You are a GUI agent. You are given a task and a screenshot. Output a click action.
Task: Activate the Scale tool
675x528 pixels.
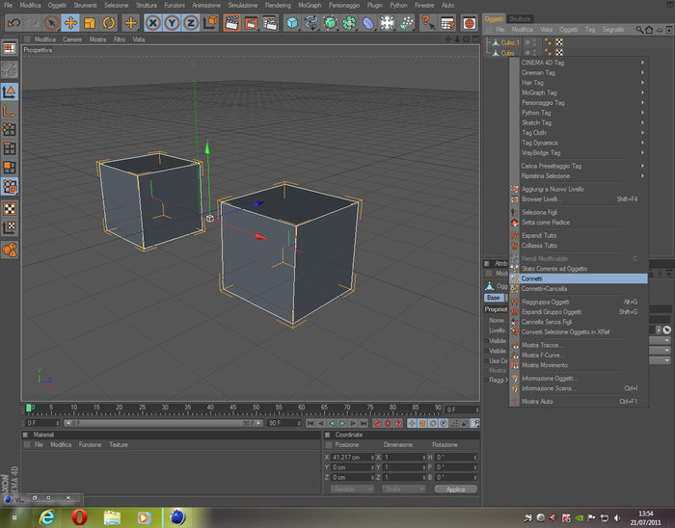coord(89,22)
